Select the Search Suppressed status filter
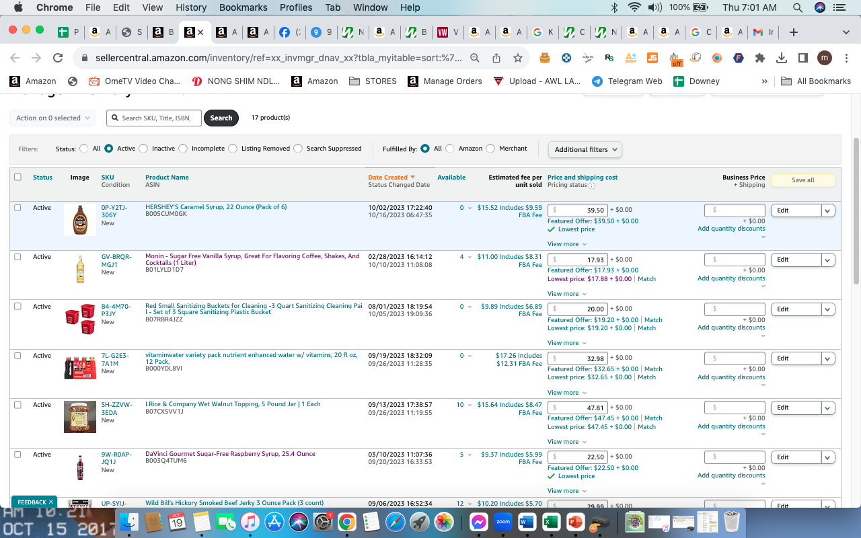Viewport: 861px width, 538px height. 298,149
